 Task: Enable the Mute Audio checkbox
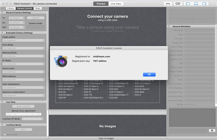pos(5,135)
